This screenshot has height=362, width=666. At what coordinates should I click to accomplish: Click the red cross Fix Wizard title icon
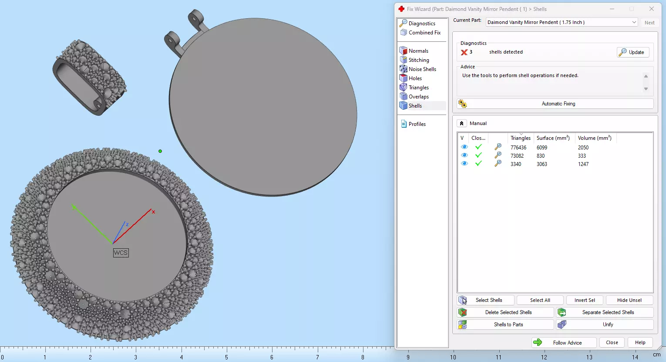[x=401, y=9]
